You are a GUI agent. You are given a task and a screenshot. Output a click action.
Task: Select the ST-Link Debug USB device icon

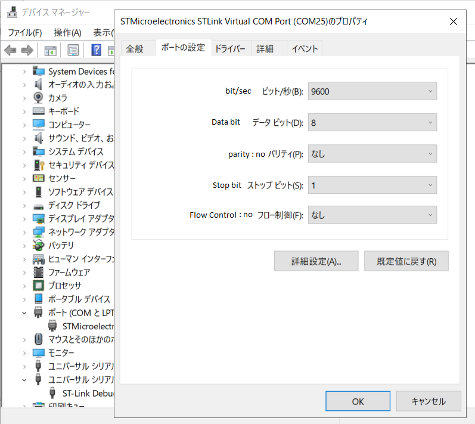coord(52,393)
